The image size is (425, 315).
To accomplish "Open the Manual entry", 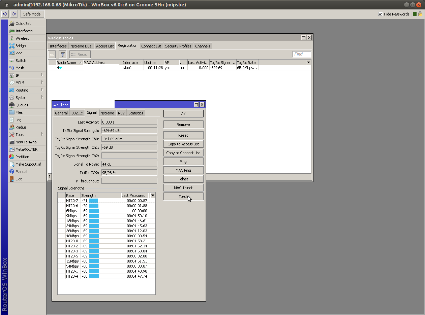I will [21, 172].
